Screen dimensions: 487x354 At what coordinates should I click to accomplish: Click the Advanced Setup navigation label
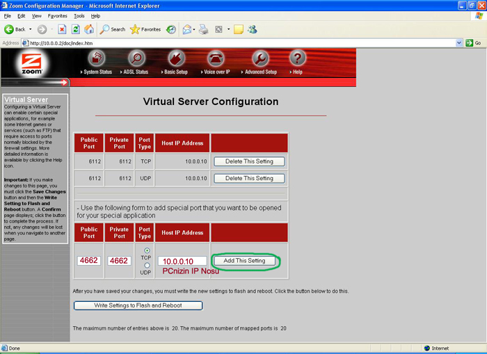[x=261, y=72]
